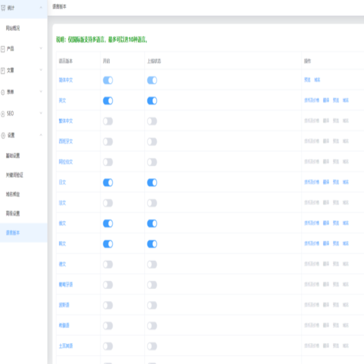Click the SEO icon in sidebar
This screenshot has width=364, height=364.
3,114
